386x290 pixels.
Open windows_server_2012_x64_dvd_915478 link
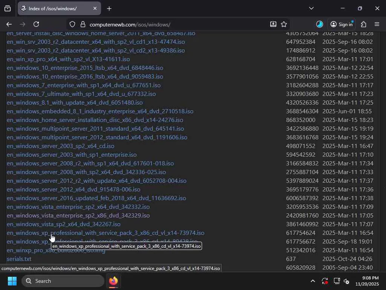(x=74, y=190)
